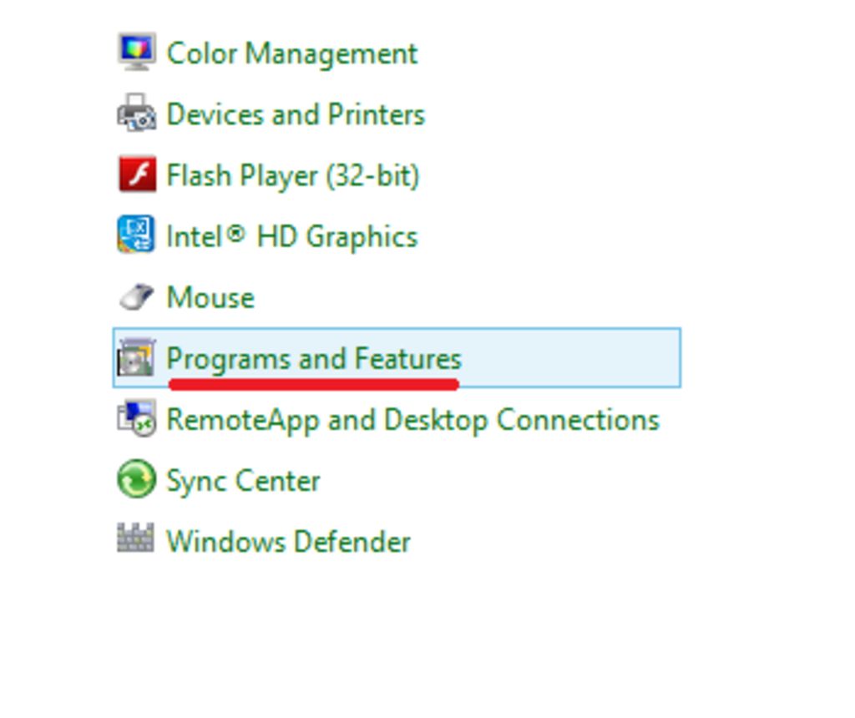Screen dimensions: 855x718
Task: Click the red Flash Player icon
Action: point(136,174)
